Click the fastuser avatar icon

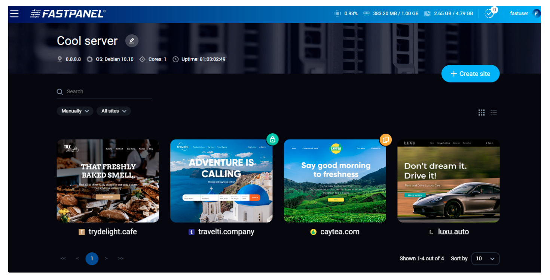(x=537, y=13)
